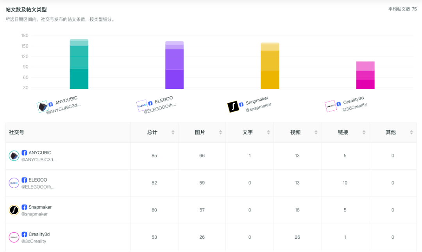Click ELEGOO link count 10

click(x=345, y=183)
